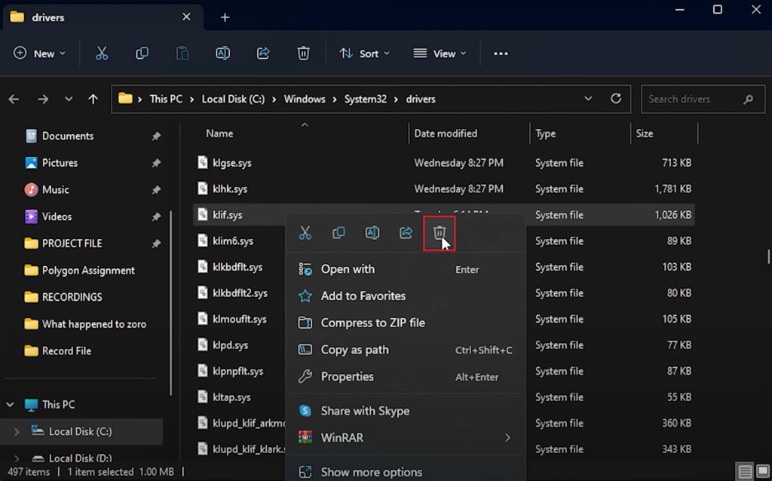
Task: Open the Sort dropdown
Action: 365,54
